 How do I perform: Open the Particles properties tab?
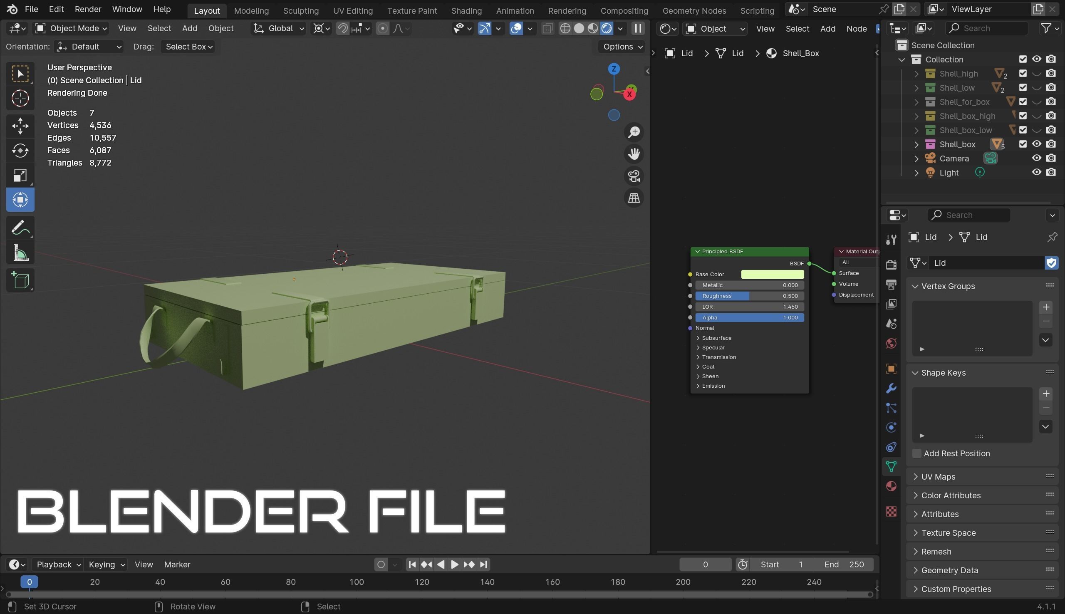[891, 408]
